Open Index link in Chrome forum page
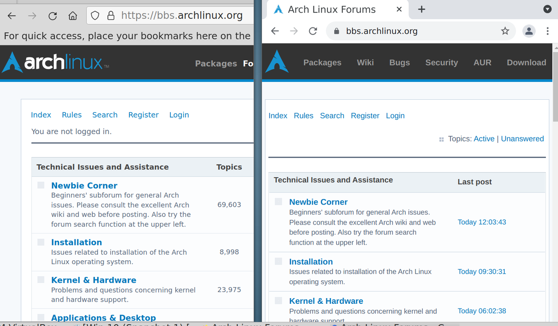Screen dimensions: 558x326 [x=278, y=116]
